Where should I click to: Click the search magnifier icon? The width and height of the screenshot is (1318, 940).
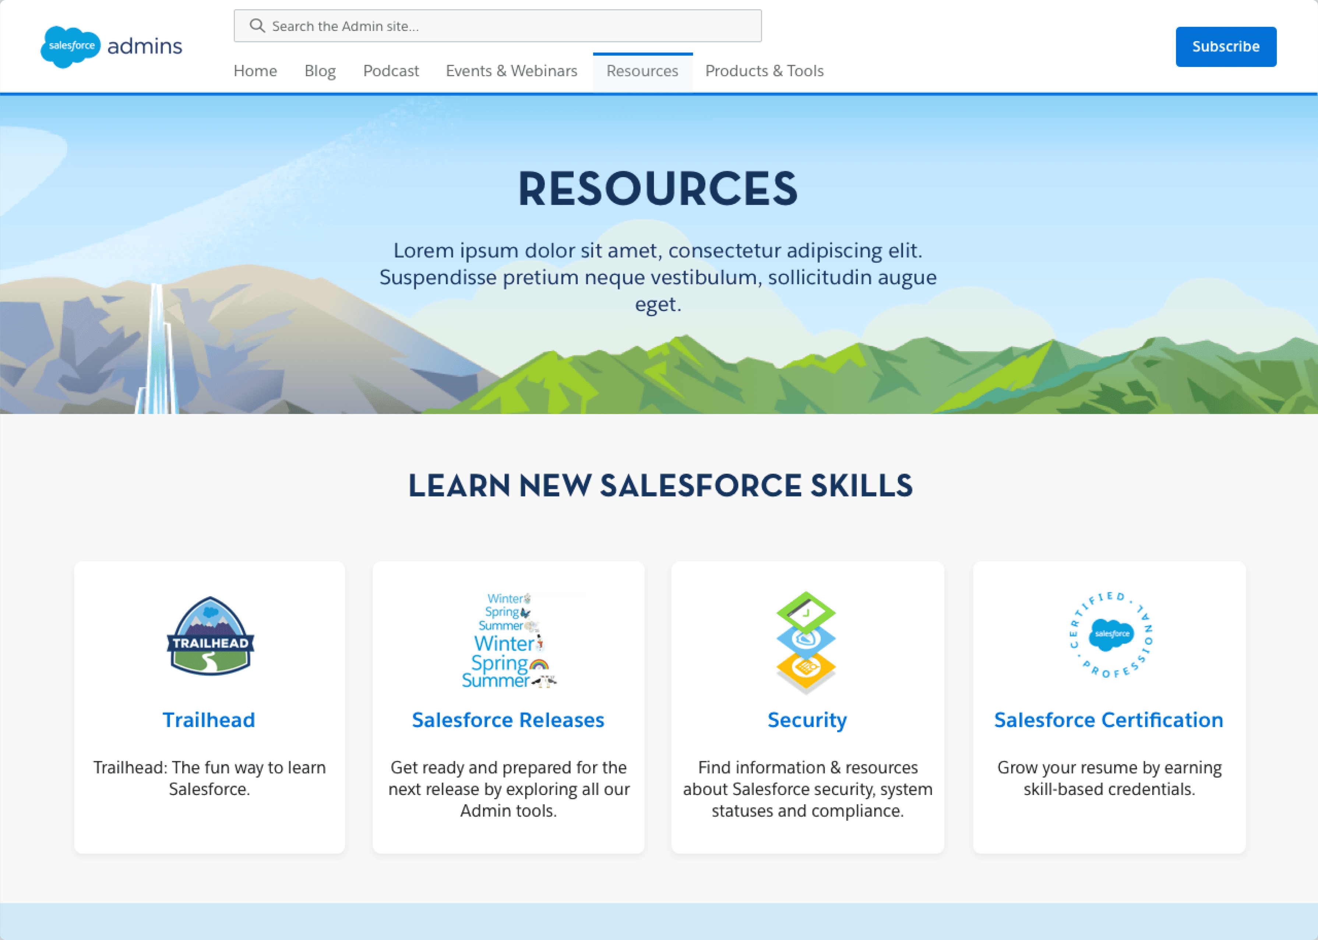[257, 25]
